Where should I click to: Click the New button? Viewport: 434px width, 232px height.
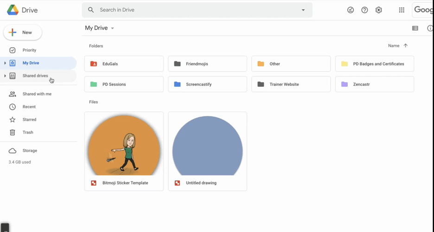[x=23, y=32]
